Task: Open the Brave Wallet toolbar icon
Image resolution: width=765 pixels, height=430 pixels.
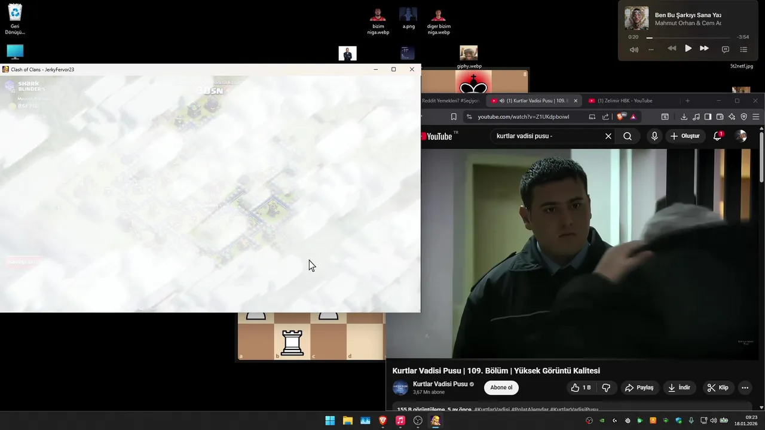Action: click(720, 117)
